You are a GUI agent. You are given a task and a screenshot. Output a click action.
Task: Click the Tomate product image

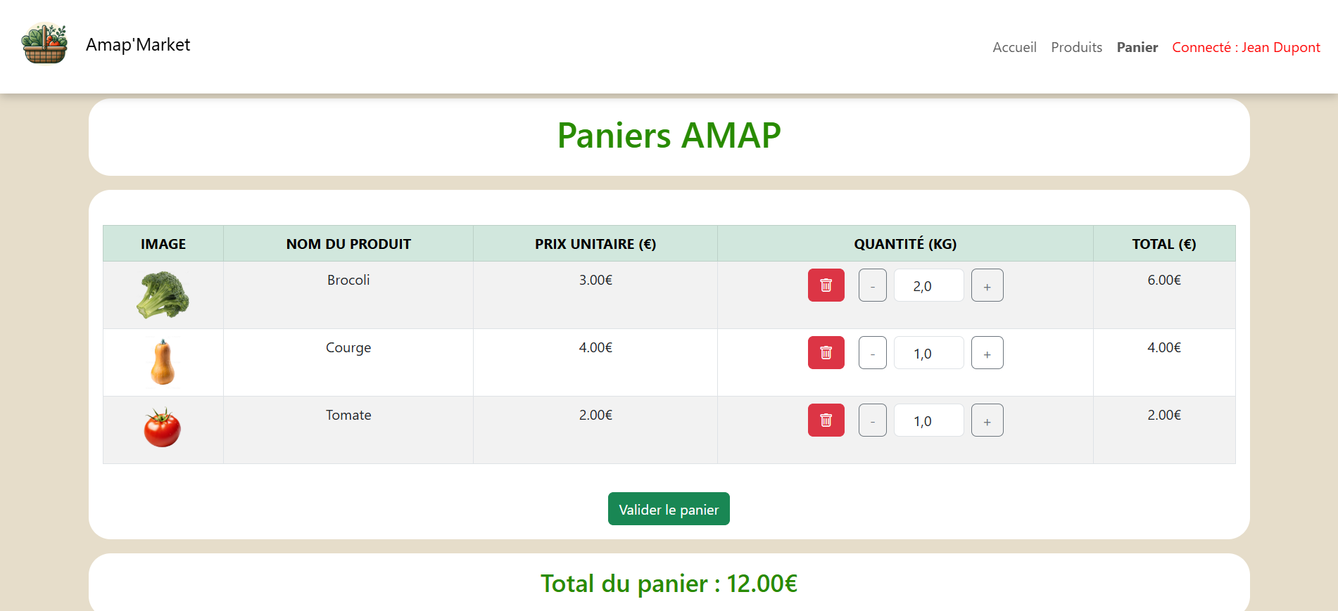[x=162, y=430]
